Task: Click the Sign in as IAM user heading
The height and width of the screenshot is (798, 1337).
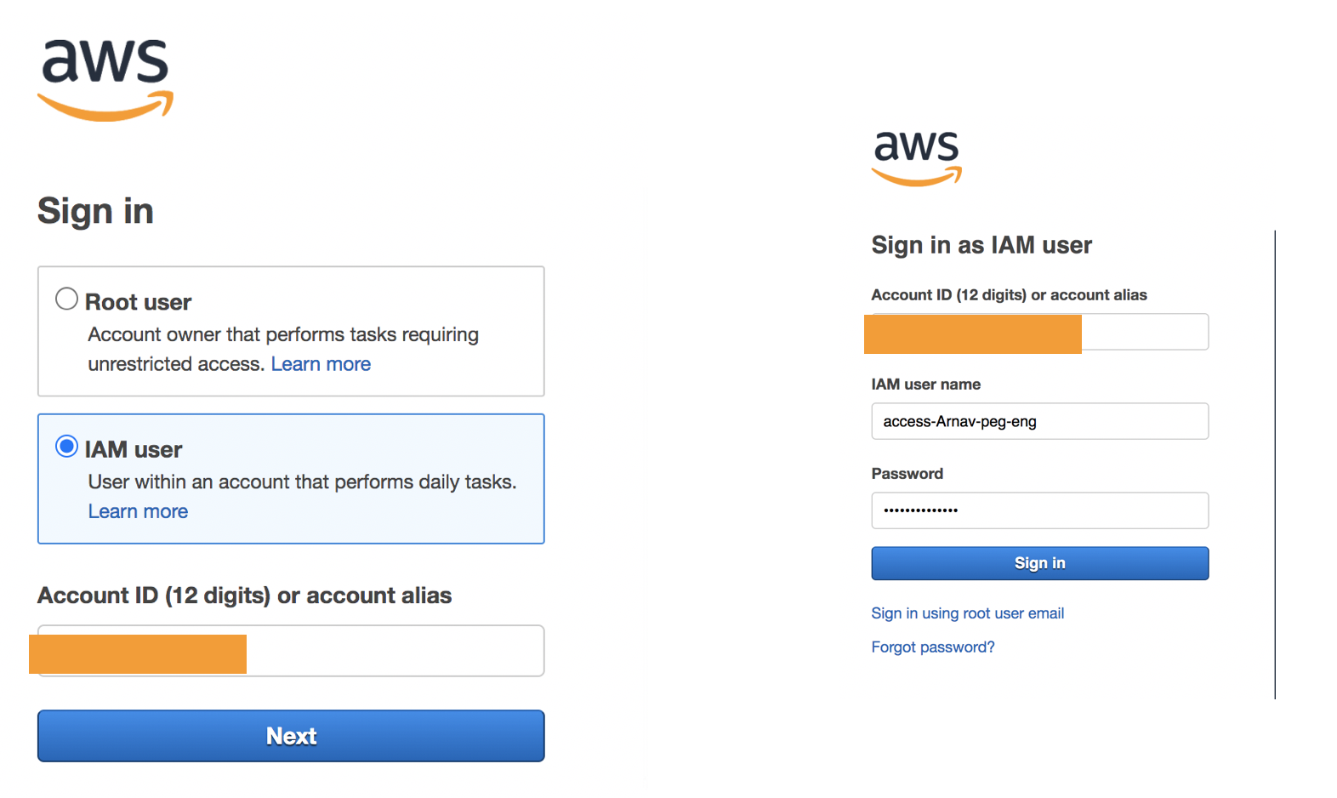Action: [981, 245]
